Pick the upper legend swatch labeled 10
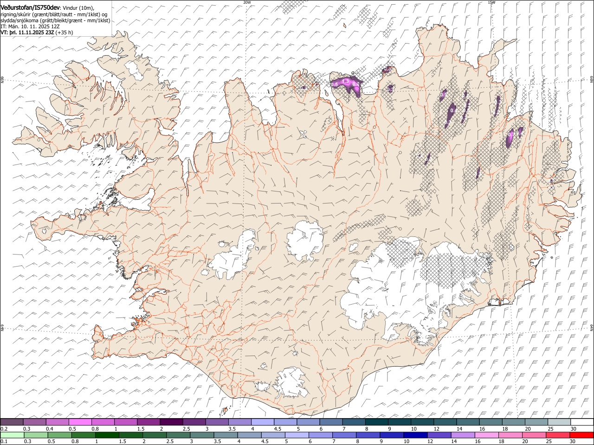This screenshot has height=445, width=594. (422, 422)
